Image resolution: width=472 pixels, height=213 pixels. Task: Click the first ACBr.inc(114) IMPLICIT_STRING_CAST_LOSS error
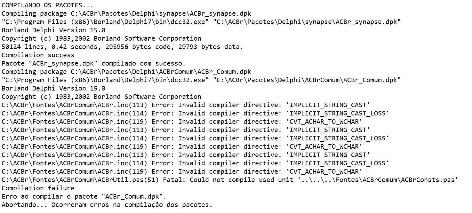pyautogui.click(x=196, y=114)
